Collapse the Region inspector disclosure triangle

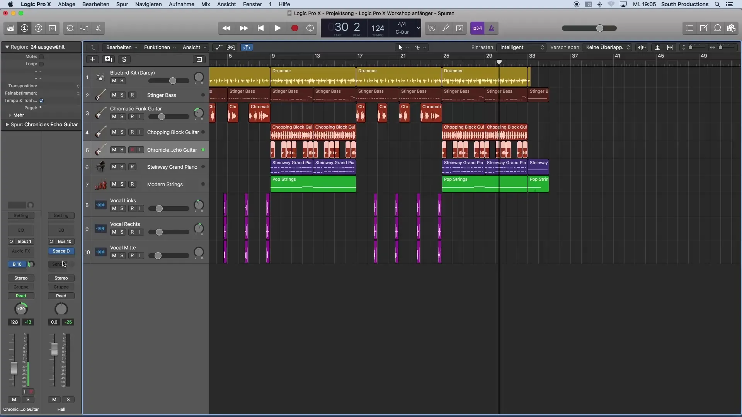coord(7,47)
